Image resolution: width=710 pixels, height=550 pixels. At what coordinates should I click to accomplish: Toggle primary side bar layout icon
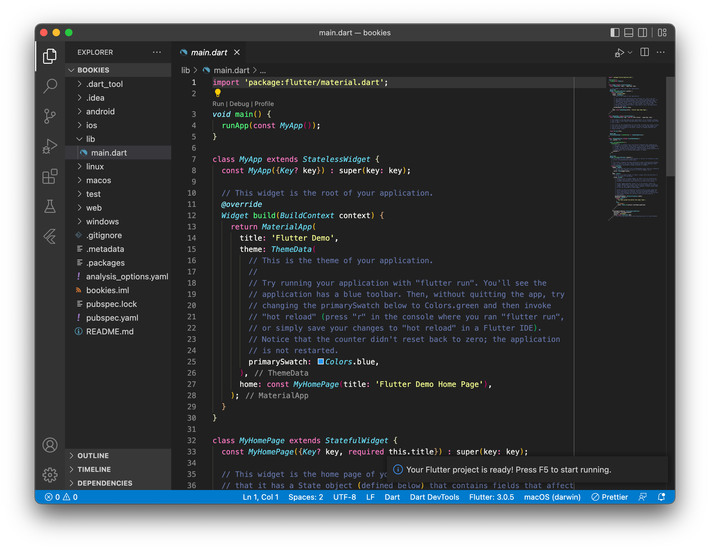coord(614,32)
